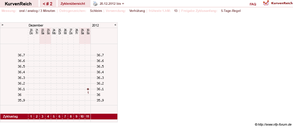
Task: Click the 2012 year label
Action: pyautogui.click(x=95, y=25)
